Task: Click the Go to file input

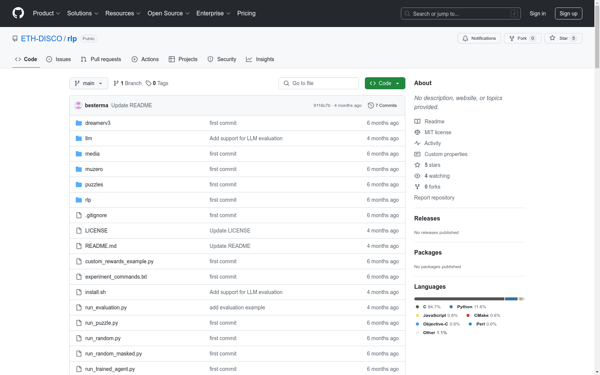Action: point(319,83)
